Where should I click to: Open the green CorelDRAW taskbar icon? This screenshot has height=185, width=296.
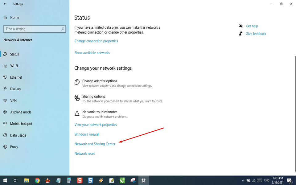coord(122,180)
